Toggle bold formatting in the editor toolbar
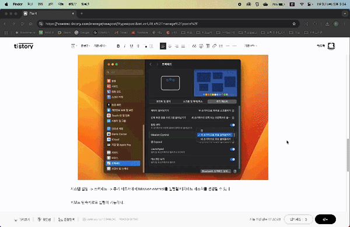The height and width of the screenshot is (227, 350). point(118,46)
